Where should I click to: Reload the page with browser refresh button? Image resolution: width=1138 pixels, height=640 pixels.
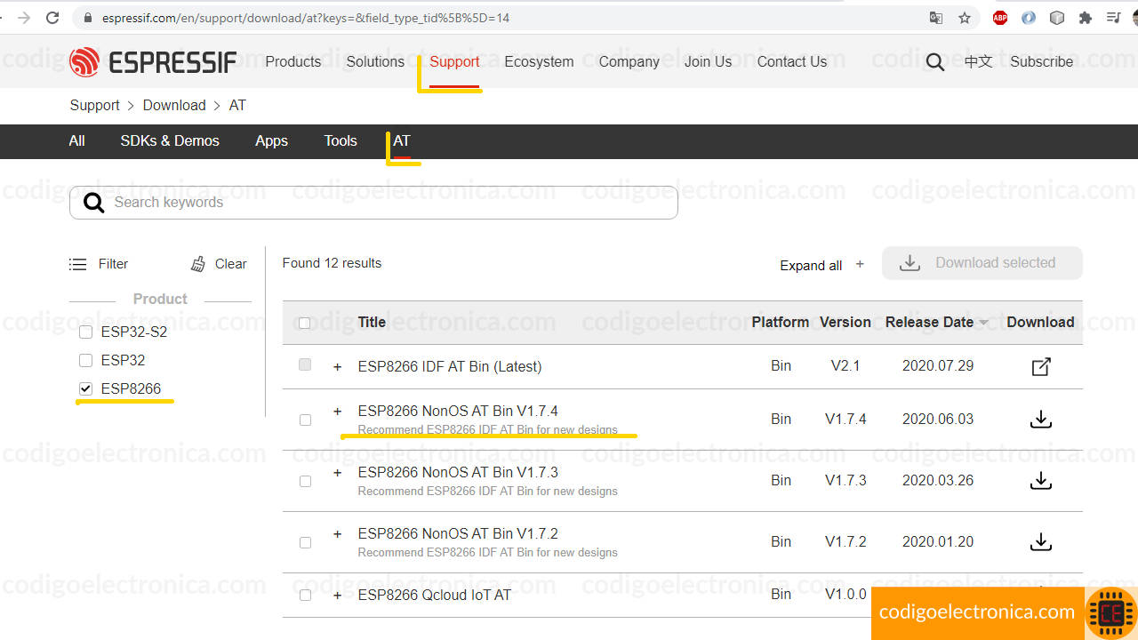52,18
